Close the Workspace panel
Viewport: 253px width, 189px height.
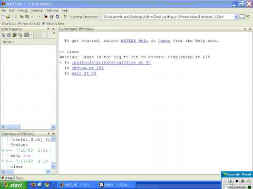53,29
